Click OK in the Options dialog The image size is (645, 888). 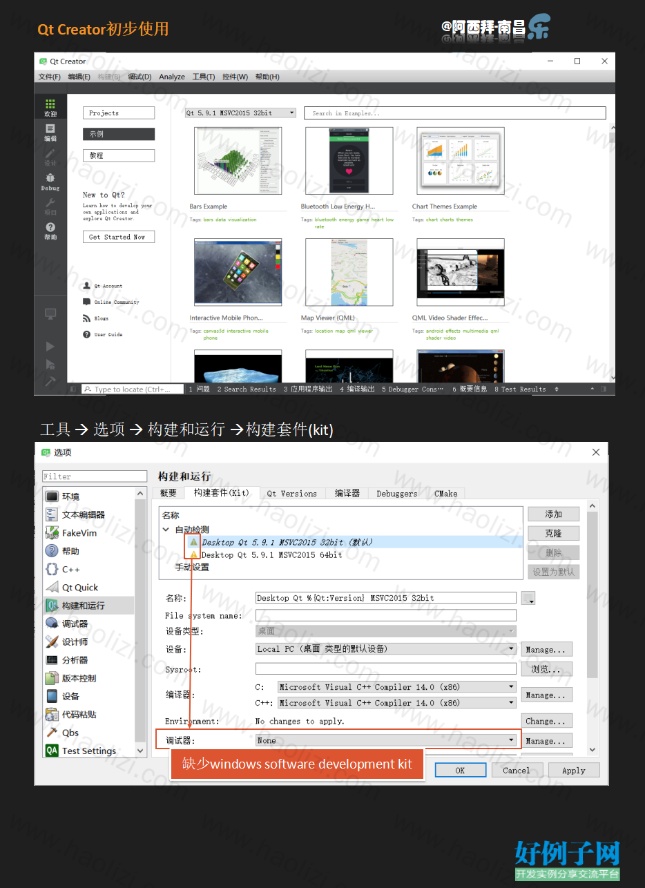(x=461, y=771)
